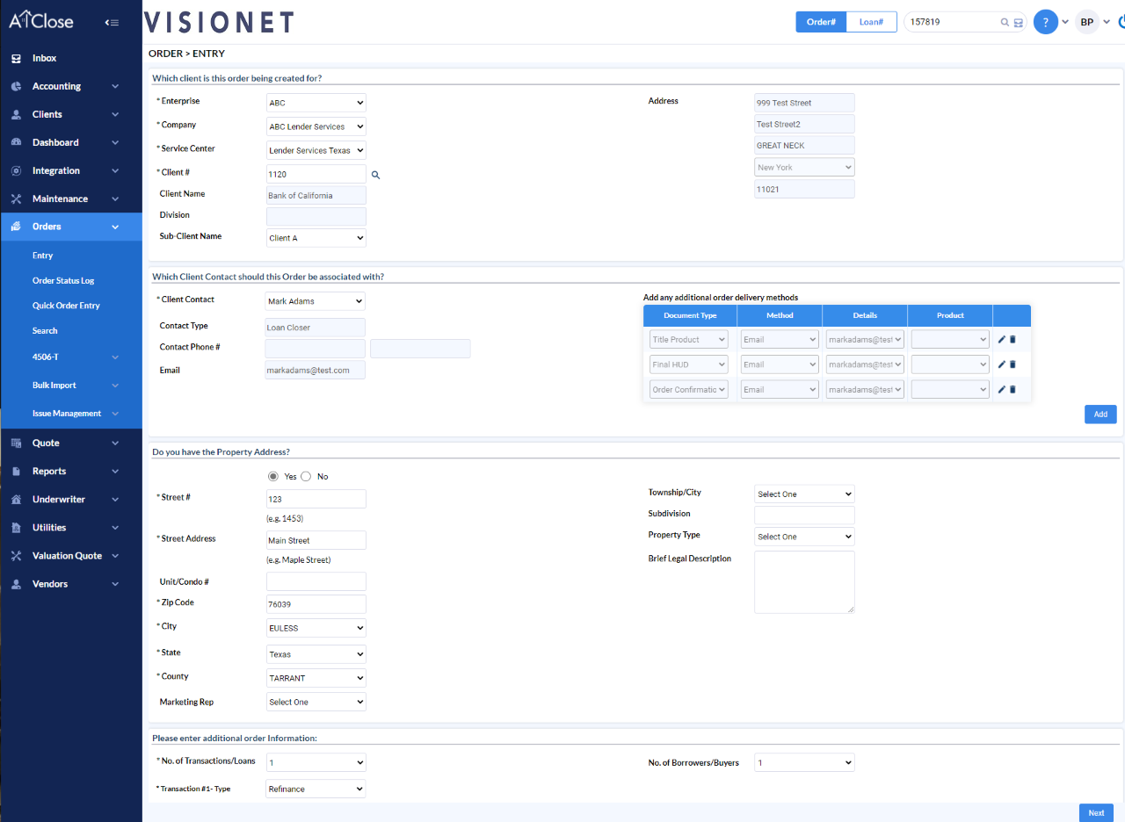Select Yes for property address availability
The width and height of the screenshot is (1125, 822).
coord(272,476)
